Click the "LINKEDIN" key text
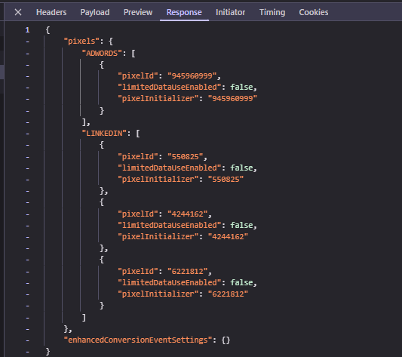Screen dimensions: 402x357 [x=104, y=134]
